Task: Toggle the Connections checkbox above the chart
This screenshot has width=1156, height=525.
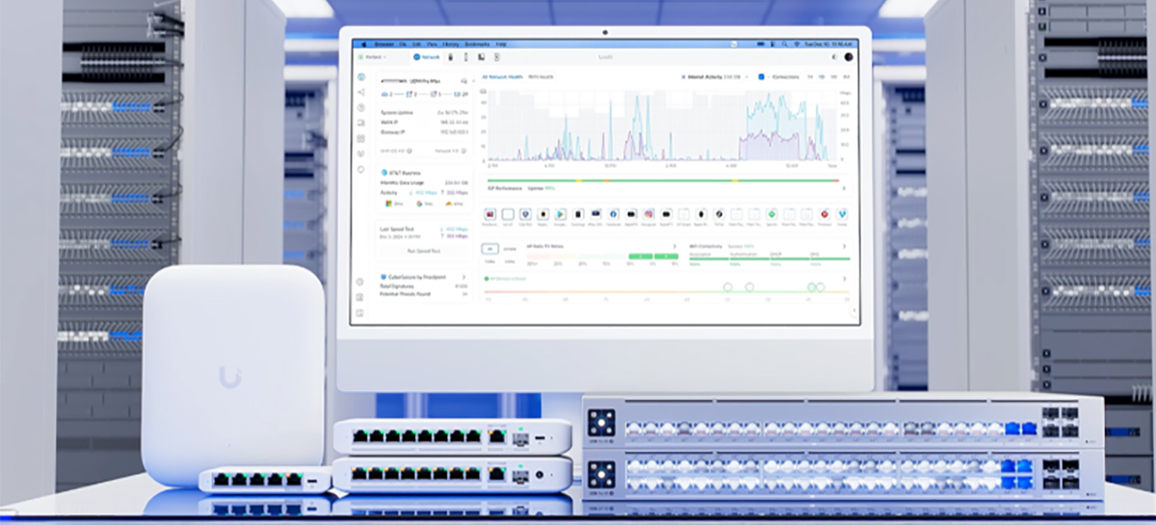Action: (x=761, y=76)
